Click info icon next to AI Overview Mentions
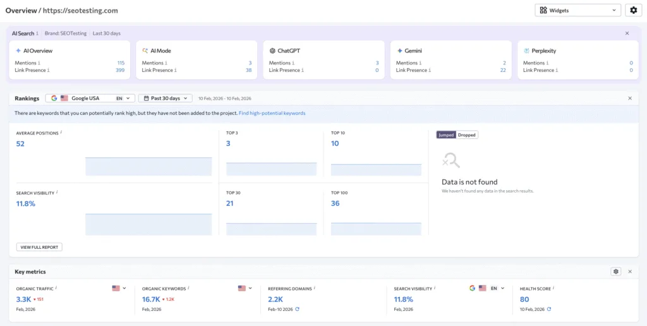 tap(39, 63)
